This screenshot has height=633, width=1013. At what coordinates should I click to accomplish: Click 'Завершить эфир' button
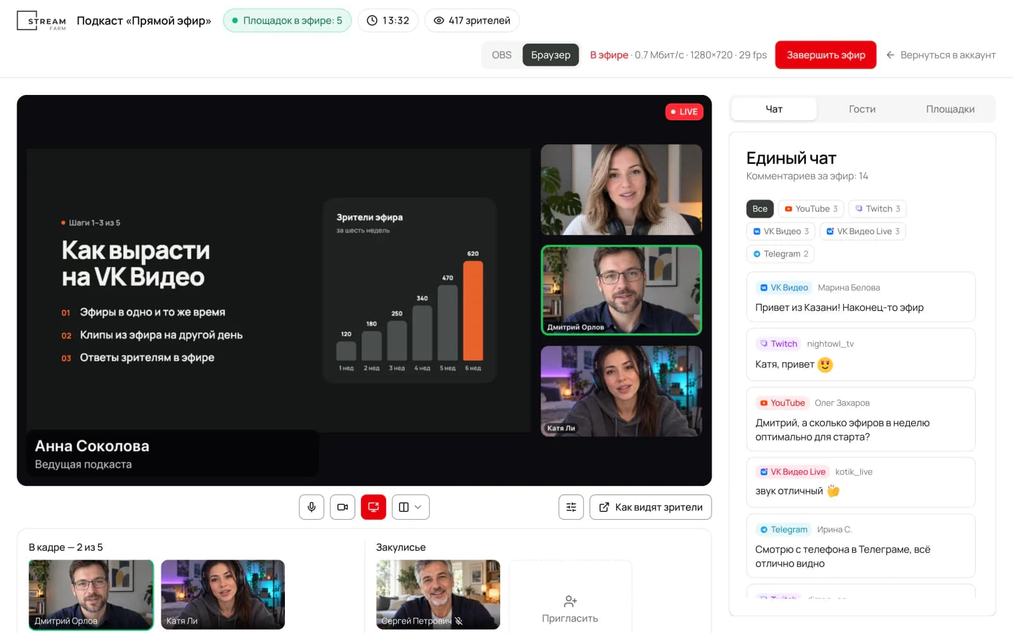[x=826, y=55]
